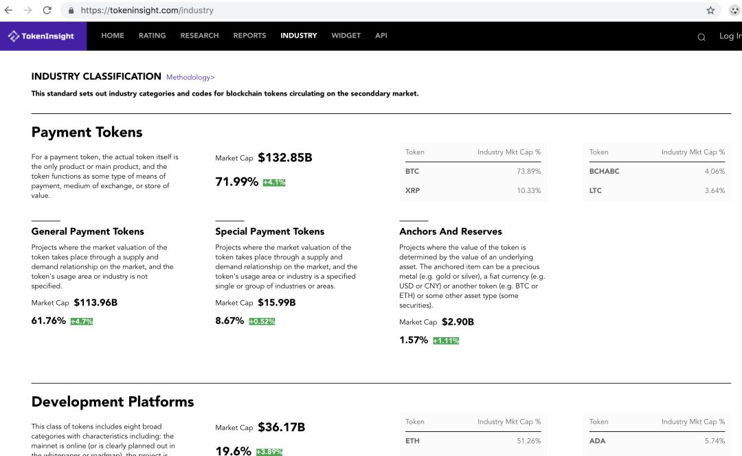Click the $113.96B market cap value
Viewport: 742px width, 456px height.
[x=95, y=302]
